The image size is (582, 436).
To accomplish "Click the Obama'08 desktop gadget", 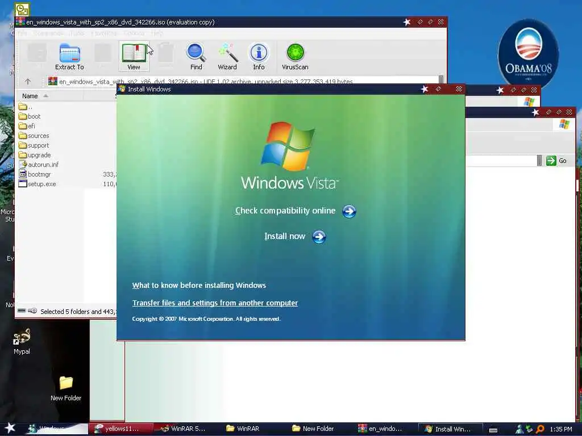I will (x=528, y=54).
